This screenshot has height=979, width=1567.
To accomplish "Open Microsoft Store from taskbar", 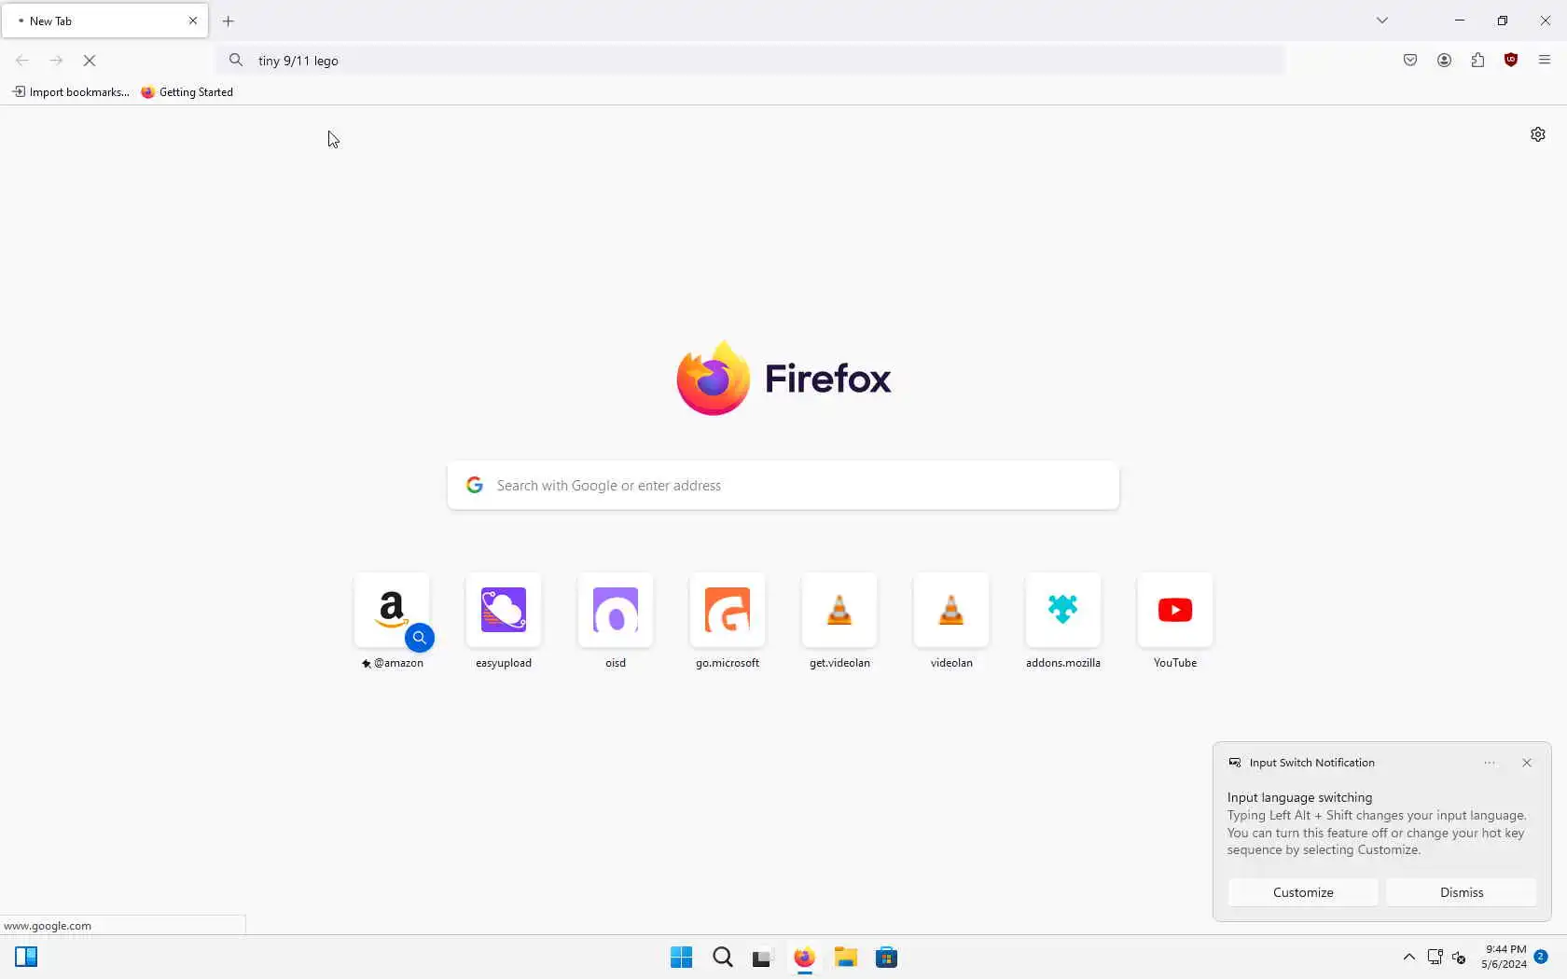I will coord(887,958).
